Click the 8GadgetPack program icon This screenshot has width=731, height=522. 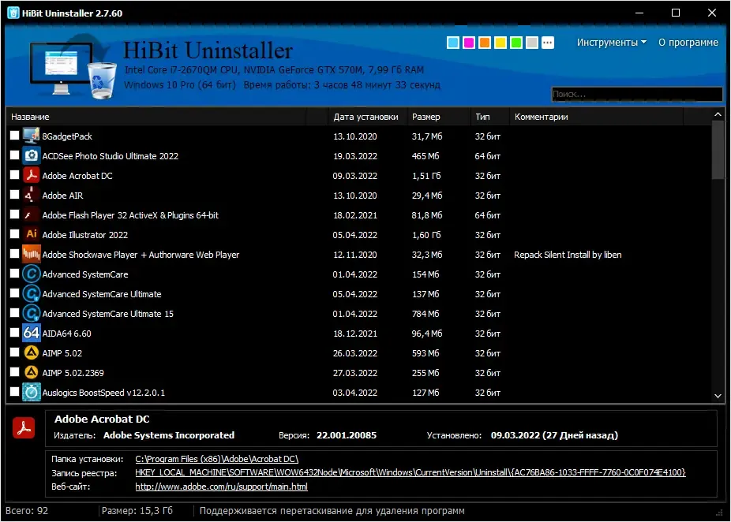[32, 136]
